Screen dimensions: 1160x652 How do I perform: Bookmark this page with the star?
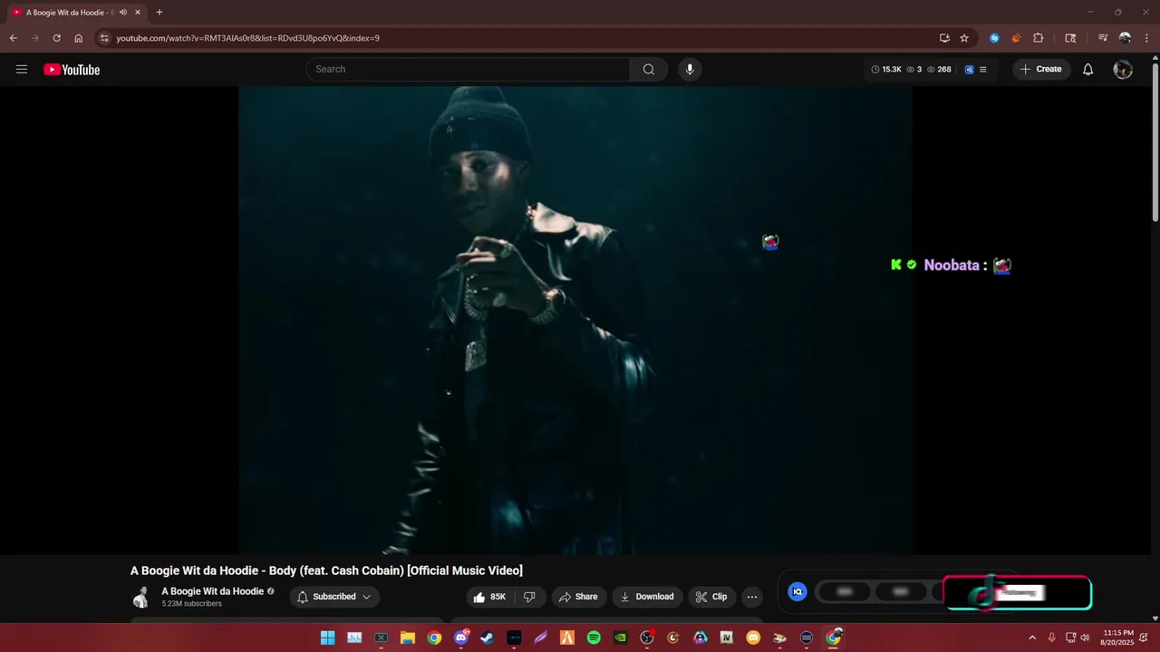tap(964, 38)
